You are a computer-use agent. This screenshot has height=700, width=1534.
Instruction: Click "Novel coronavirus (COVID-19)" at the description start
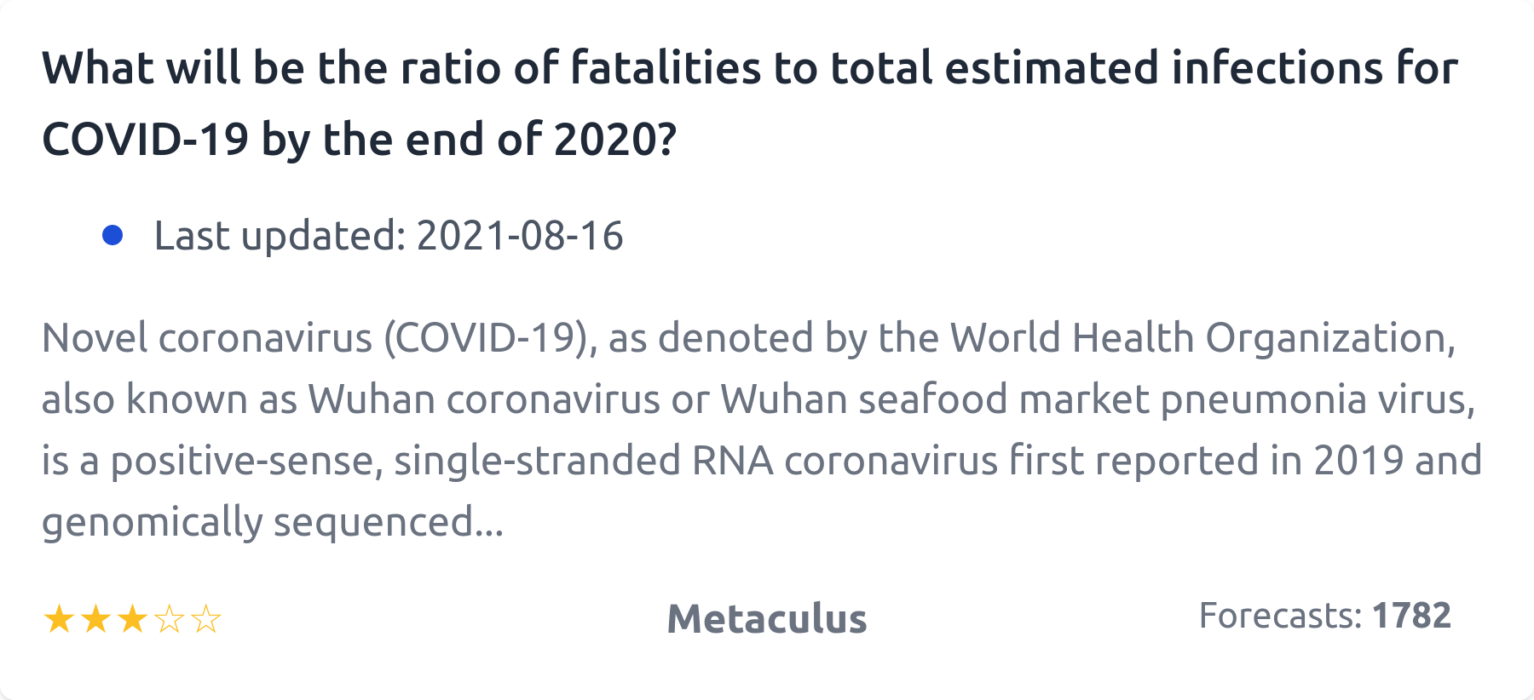[315, 338]
